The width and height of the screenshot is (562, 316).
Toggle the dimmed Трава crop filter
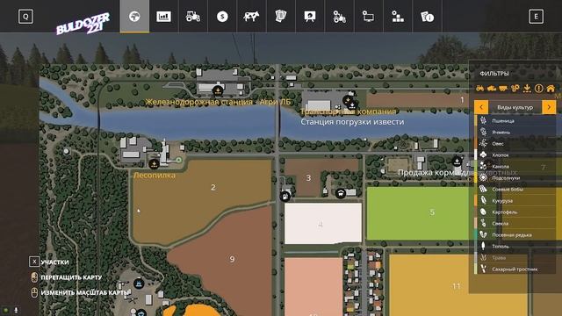click(515, 258)
